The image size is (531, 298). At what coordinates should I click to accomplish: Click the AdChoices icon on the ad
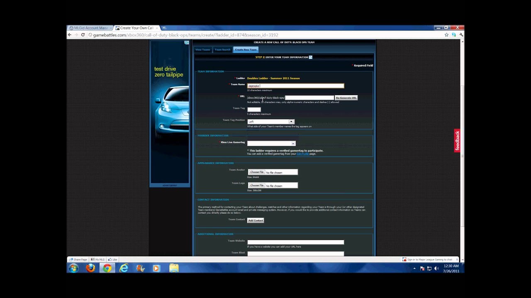pos(187,43)
